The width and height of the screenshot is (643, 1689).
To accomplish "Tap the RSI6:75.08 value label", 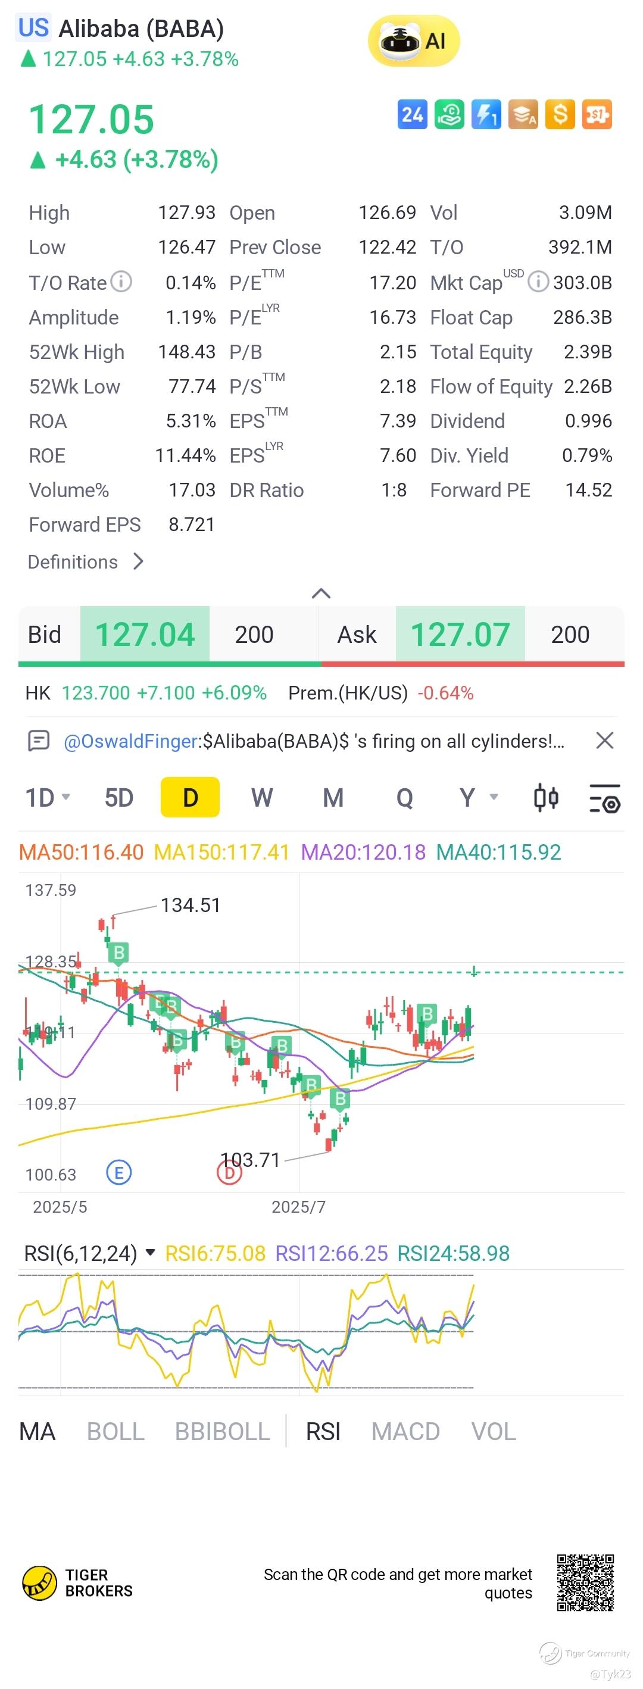I will [215, 1253].
